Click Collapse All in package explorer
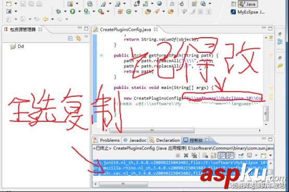The image size is (289, 192). pos(70,38)
